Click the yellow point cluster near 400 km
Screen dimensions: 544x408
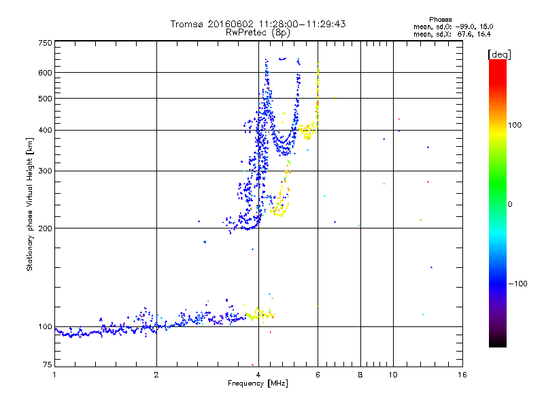(307, 131)
